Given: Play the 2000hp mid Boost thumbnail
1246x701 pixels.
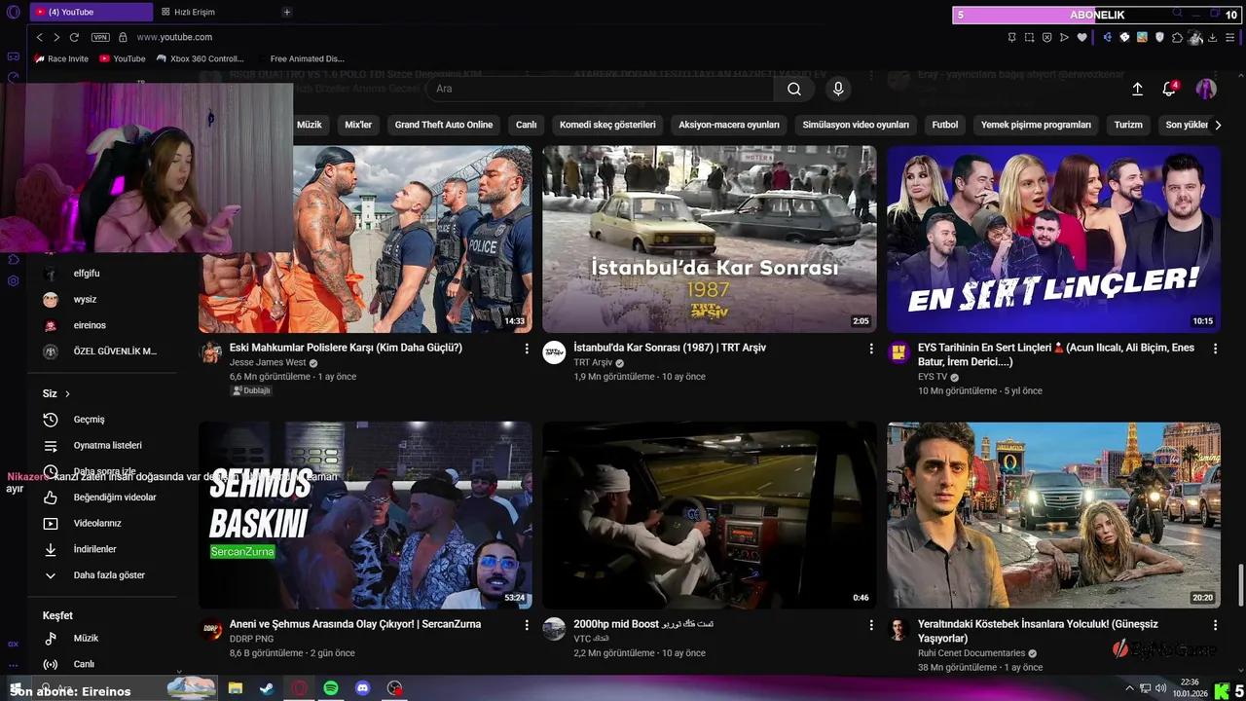Looking at the screenshot, I should 710,515.
